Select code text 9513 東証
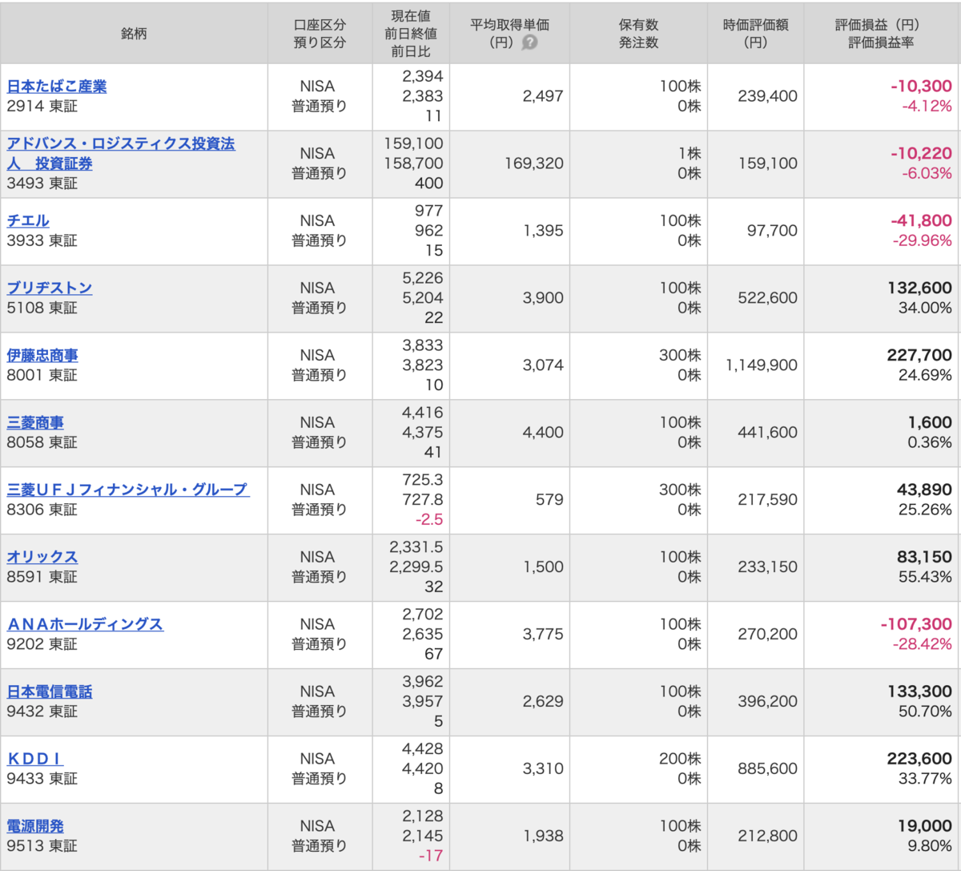This screenshot has width=961, height=871. pos(42,847)
